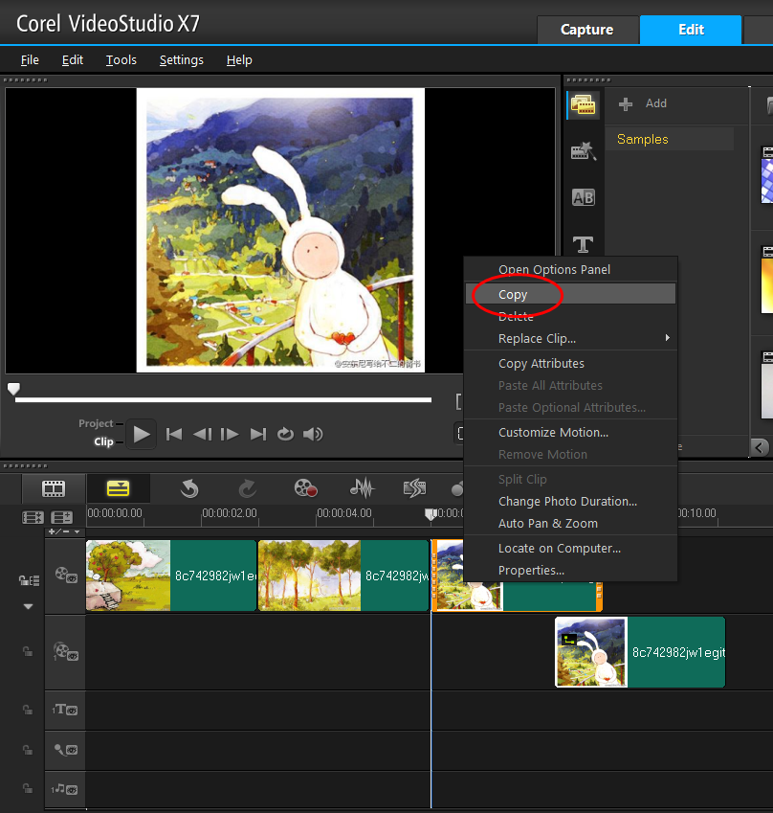The width and height of the screenshot is (773, 813).
Task: Click the Add folder button
Action: coord(643,103)
